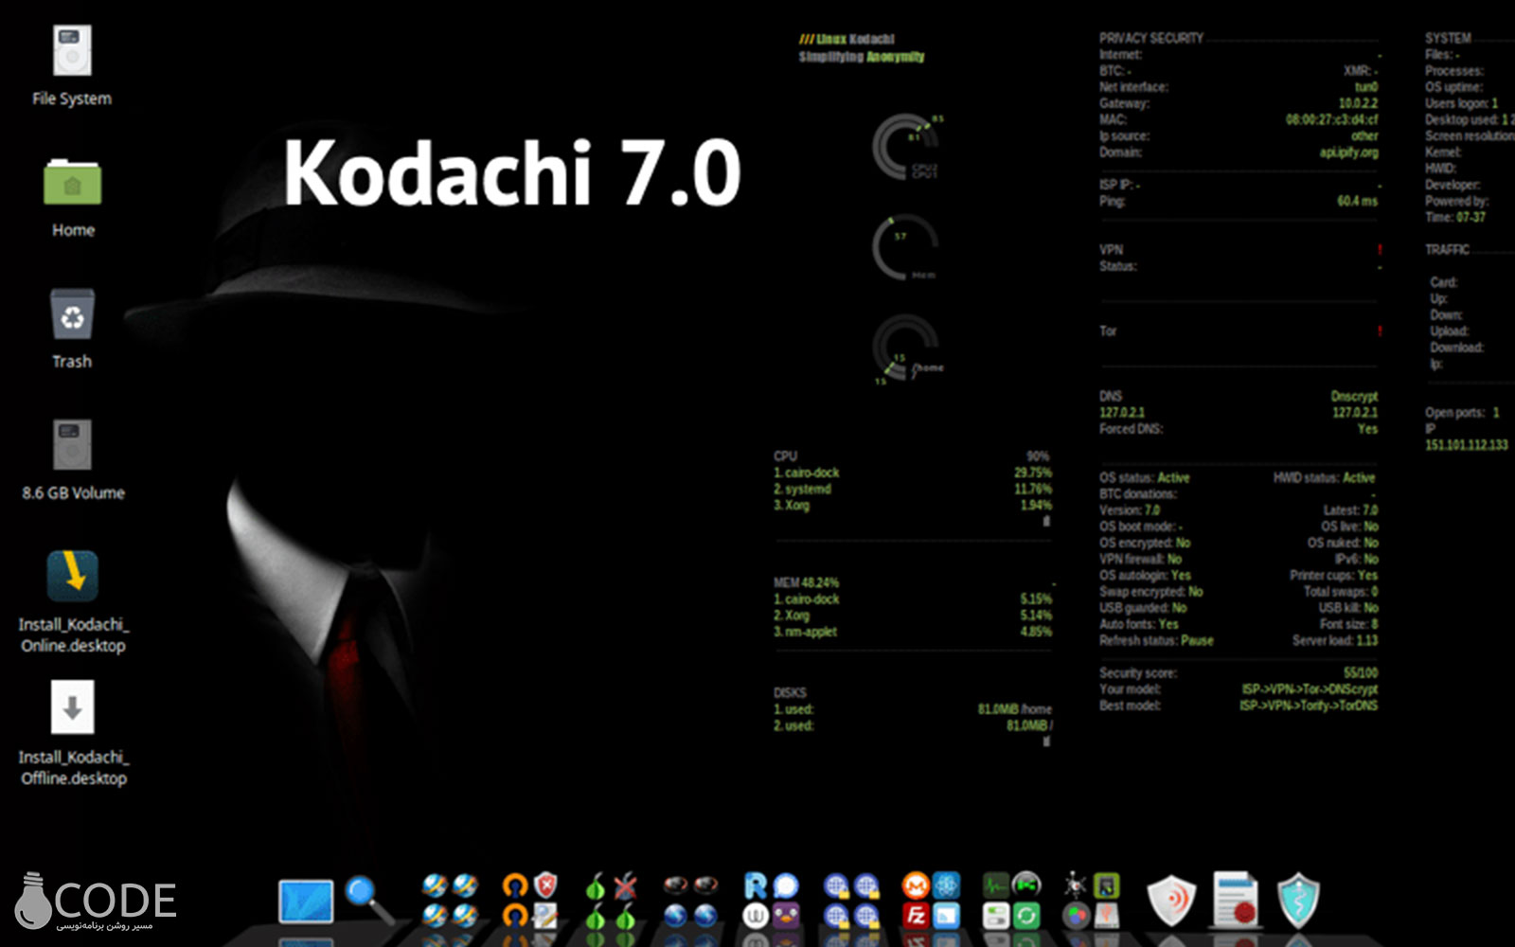This screenshot has width=1515, height=947.
Task: Click the 'Server load: 1.13' entry
Action: point(1335,641)
